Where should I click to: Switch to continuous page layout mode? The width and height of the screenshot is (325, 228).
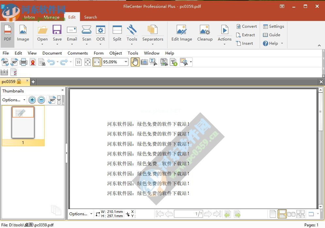click(x=282, y=214)
